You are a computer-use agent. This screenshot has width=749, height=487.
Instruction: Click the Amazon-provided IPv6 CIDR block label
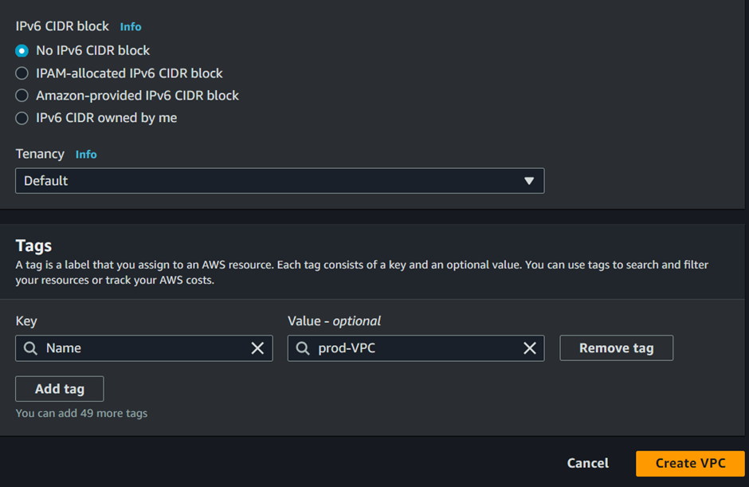click(x=137, y=96)
